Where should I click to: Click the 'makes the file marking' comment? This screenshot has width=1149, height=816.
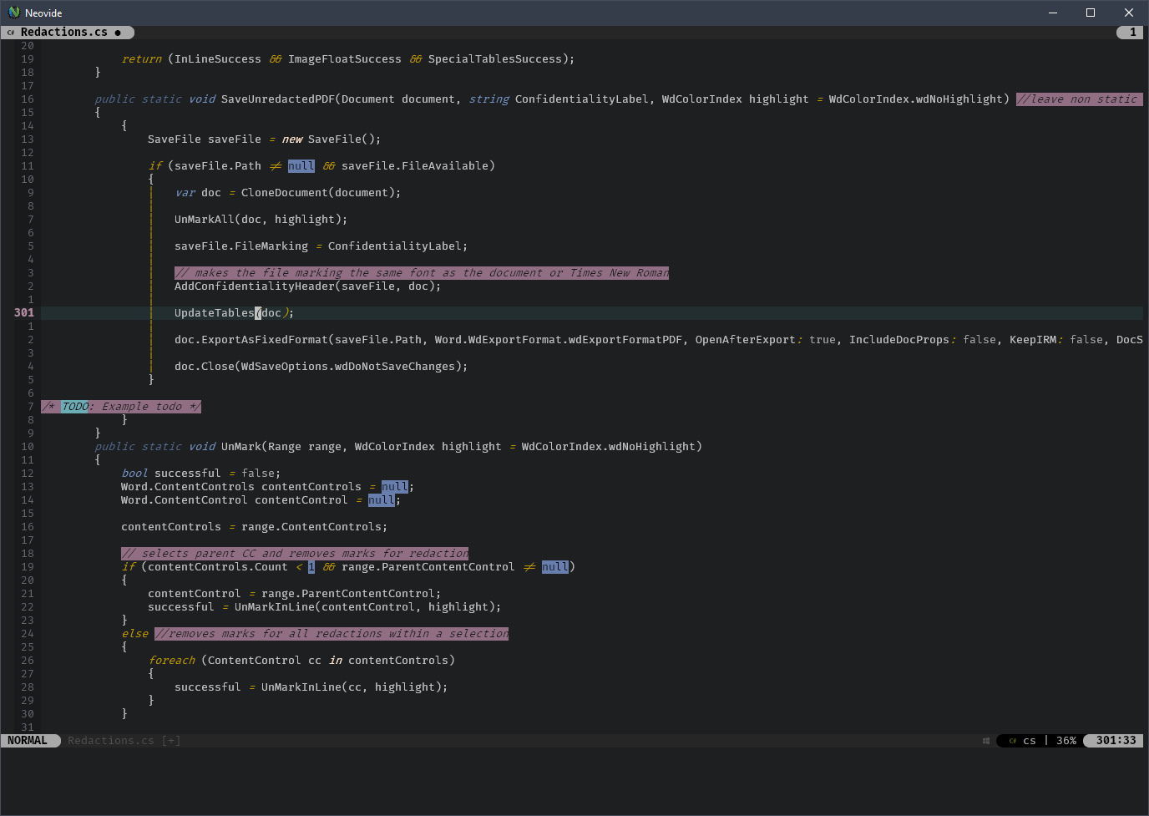pos(422,273)
